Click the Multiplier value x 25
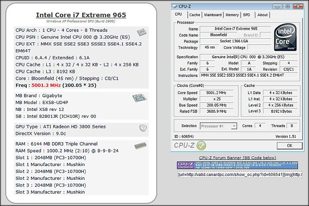Image resolution: width=309 pixels, height=206 pixels. coord(216,99)
